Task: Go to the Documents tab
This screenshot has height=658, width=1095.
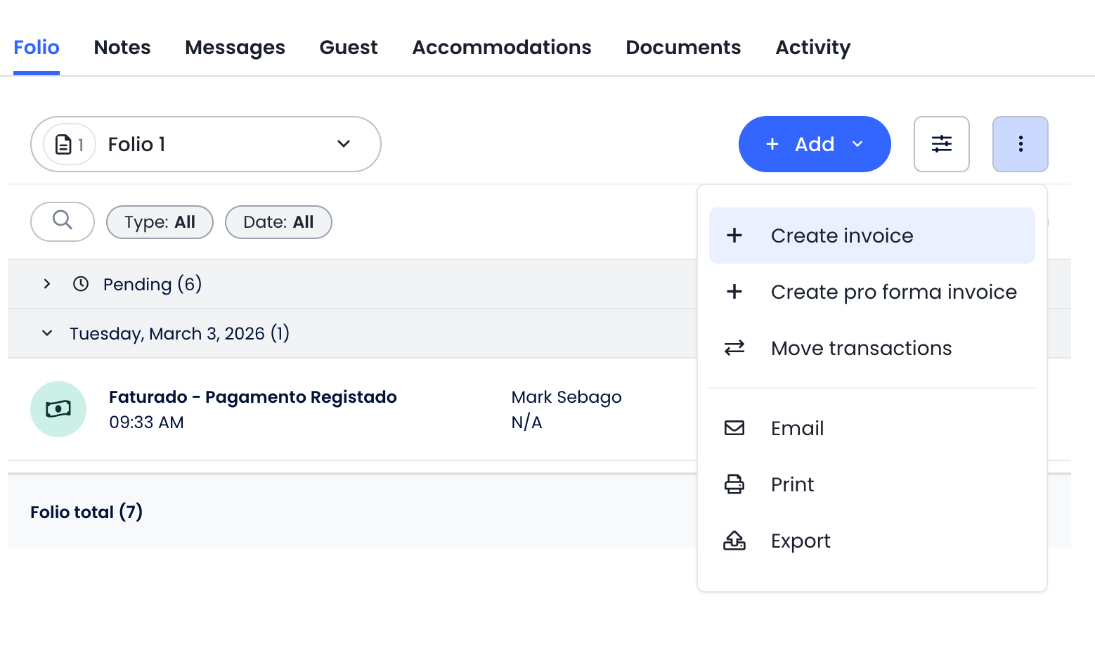Action: coord(683,47)
